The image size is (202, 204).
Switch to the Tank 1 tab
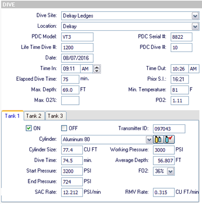tap(12, 116)
